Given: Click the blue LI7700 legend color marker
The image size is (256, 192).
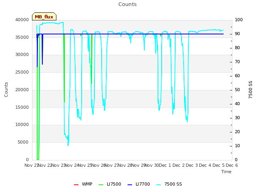Looking at the screenshot, I should [x=130, y=185].
